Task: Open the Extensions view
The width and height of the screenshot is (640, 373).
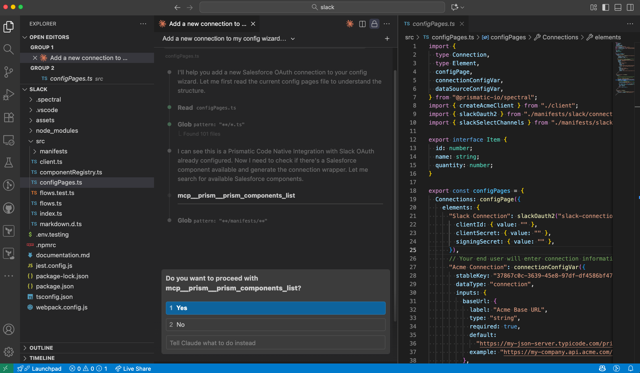Action: [x=9, y=117]
